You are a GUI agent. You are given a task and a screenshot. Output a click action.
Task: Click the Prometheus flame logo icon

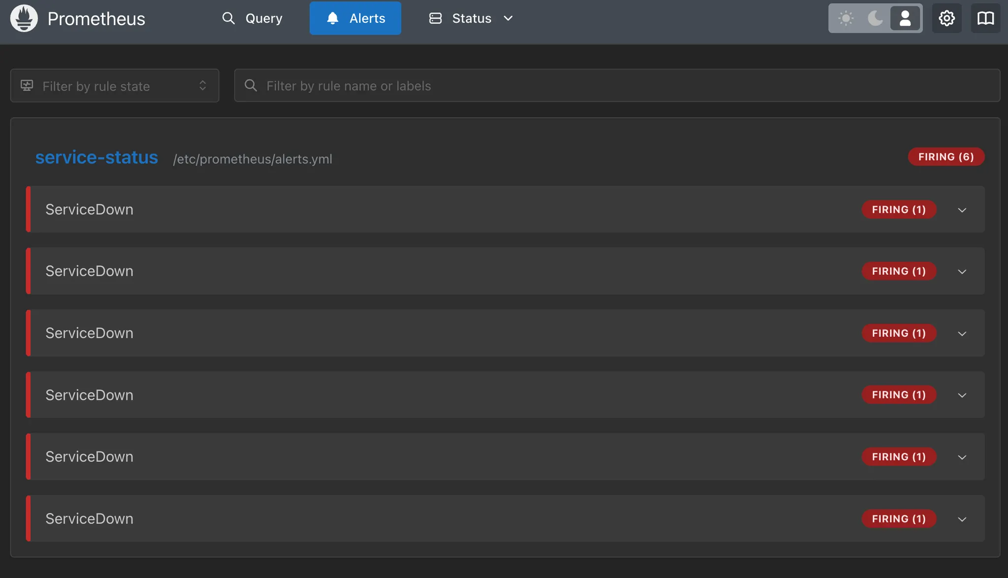coord(24,18)
